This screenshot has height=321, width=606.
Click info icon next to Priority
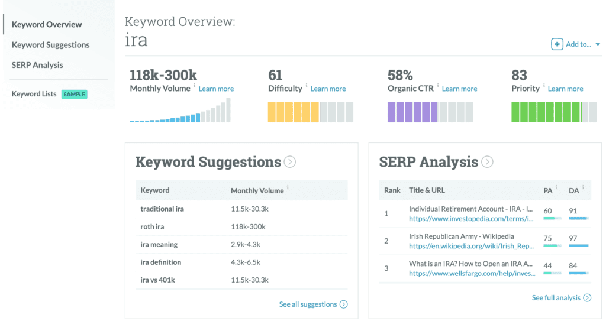543,85
